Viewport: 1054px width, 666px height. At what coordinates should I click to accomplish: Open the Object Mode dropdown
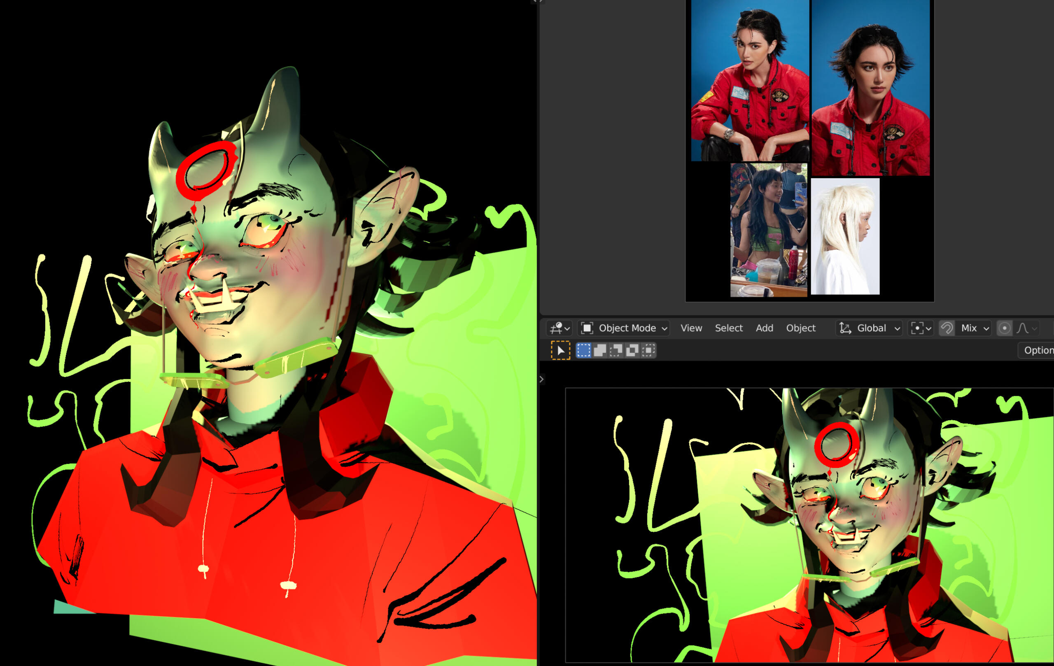tap(624, 328)
